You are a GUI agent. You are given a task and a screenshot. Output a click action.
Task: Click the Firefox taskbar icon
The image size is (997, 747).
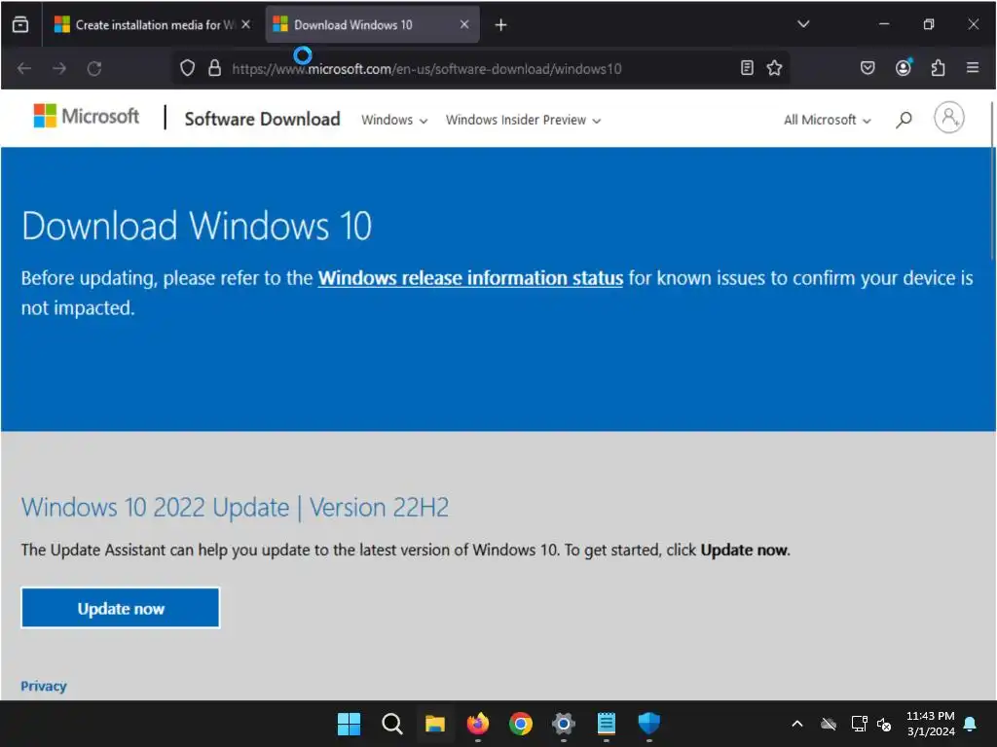pyautogui.click(x=477, y=724)
